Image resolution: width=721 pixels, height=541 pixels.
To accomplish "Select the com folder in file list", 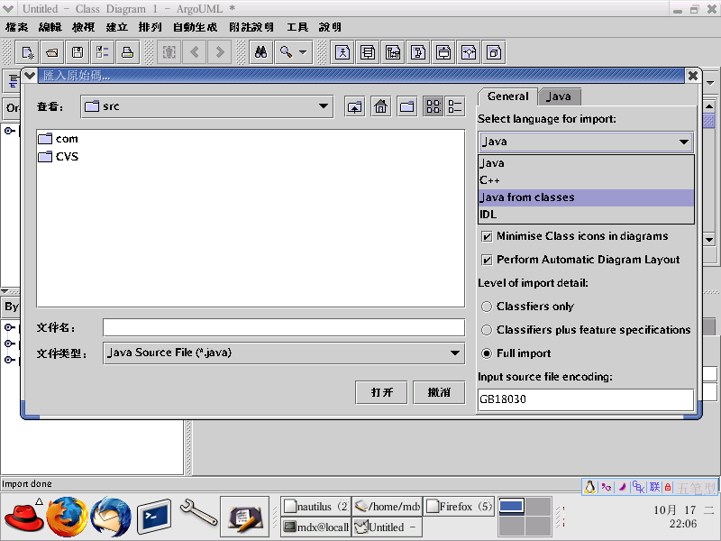I will (x=59, y=139).
